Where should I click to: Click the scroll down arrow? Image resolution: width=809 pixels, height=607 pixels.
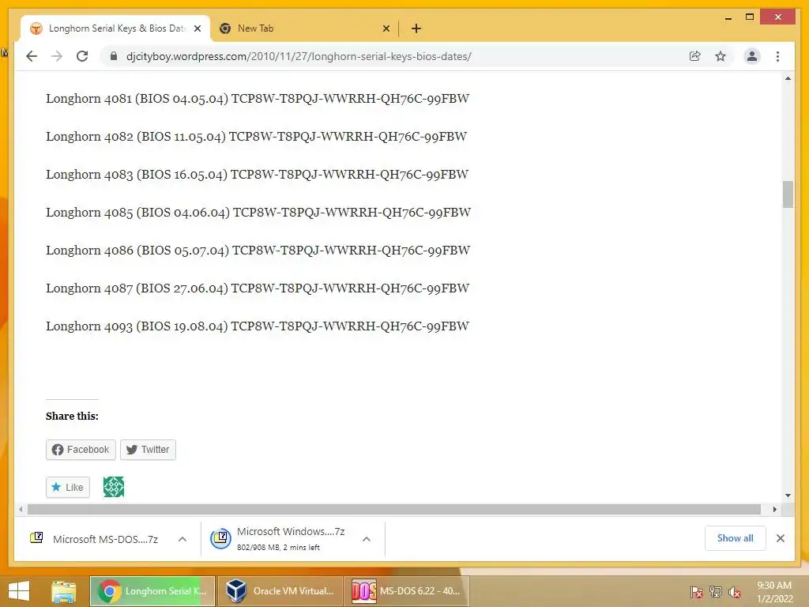788,496
